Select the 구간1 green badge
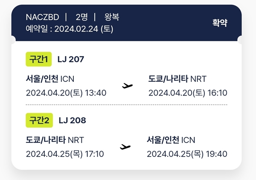This screenshot has height=180, width=256. point(39,59)
